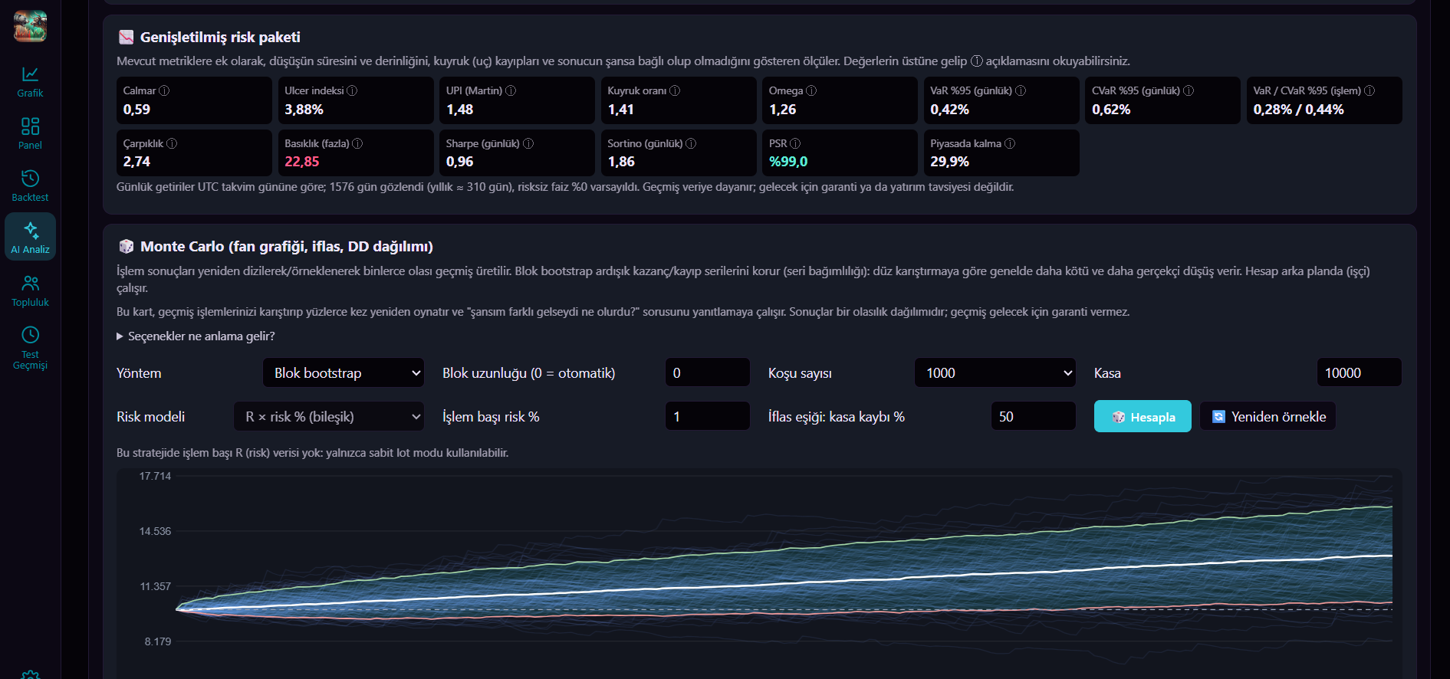
Task: Click the Piyasada kalma value 29,9%
Action: pos(949,162)
